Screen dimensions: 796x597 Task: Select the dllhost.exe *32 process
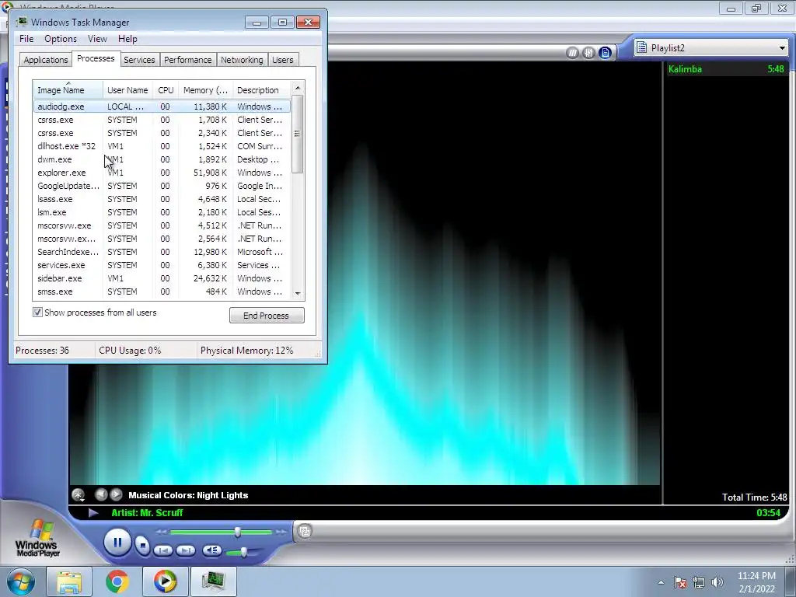click(162, 146)
